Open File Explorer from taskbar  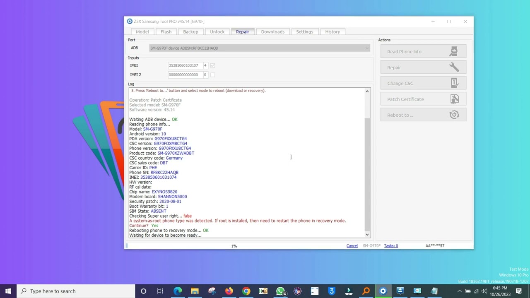(x=195, y=291)
